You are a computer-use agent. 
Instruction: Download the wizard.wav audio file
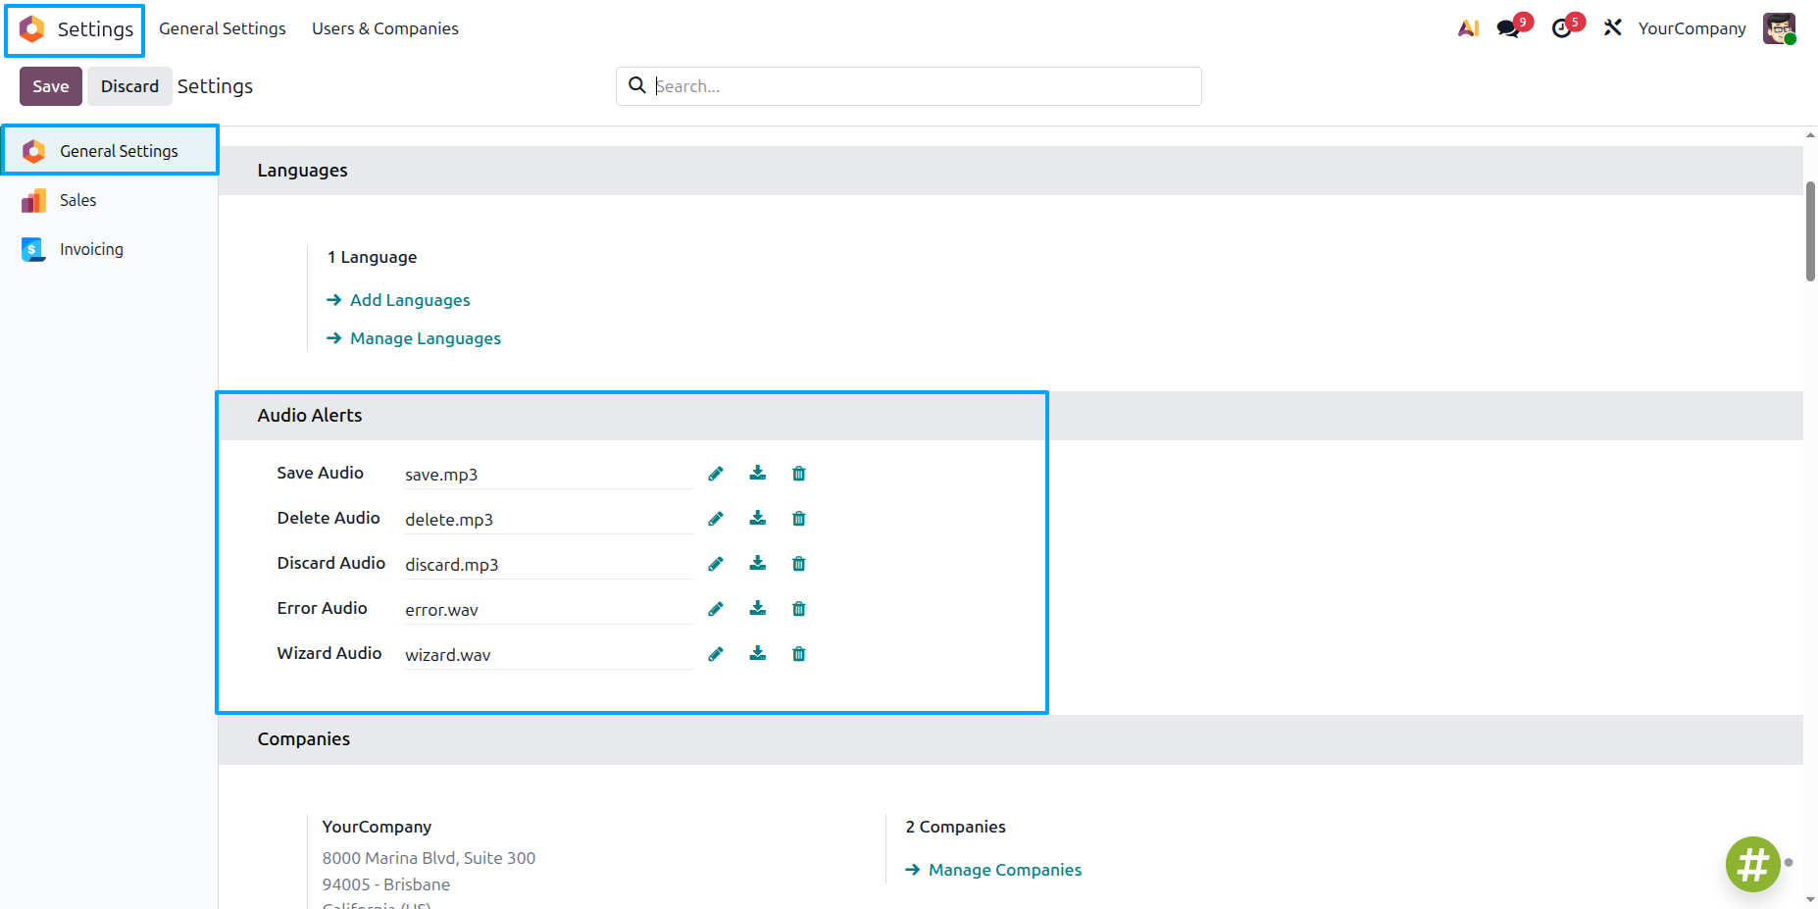point(758,653)
